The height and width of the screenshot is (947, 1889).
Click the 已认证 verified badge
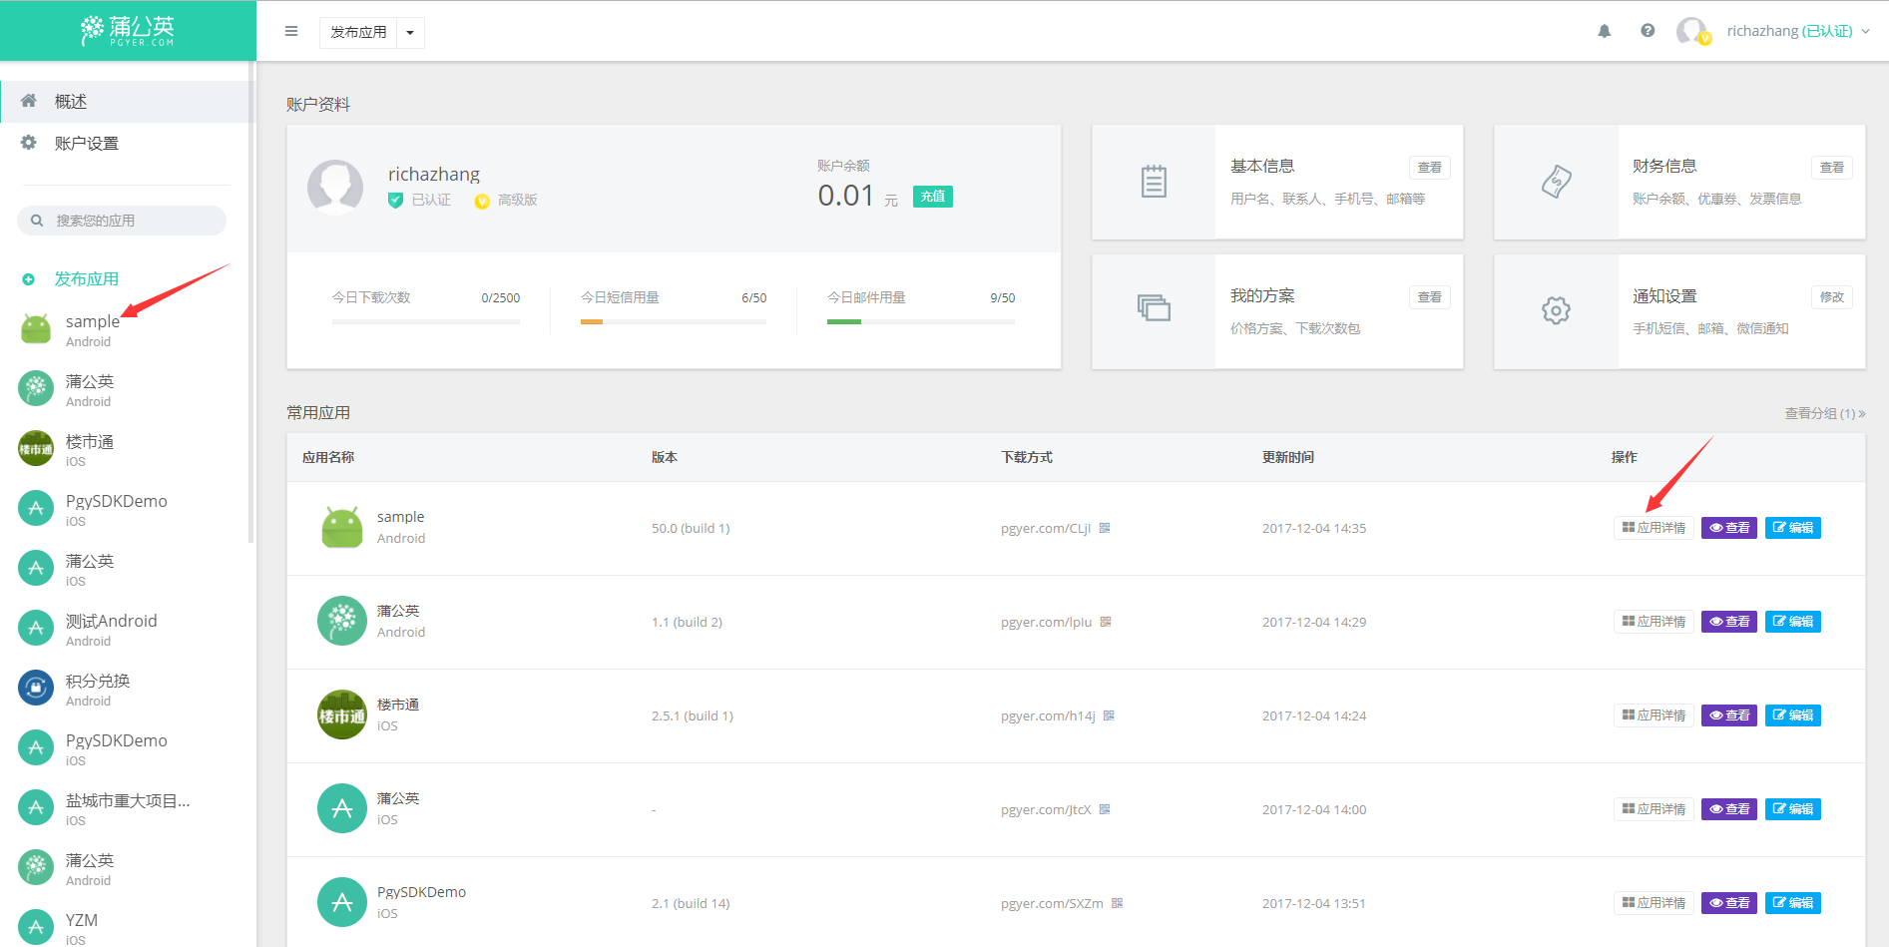coord(419,201)
